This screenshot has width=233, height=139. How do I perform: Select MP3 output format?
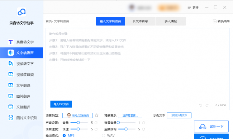click(x=68, y=135)
